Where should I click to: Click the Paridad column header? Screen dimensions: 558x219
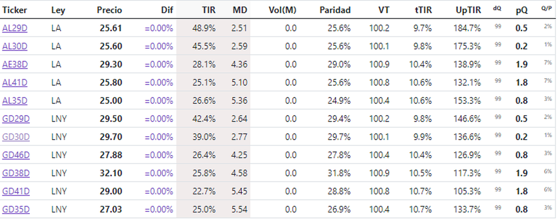tap(335, 10)
